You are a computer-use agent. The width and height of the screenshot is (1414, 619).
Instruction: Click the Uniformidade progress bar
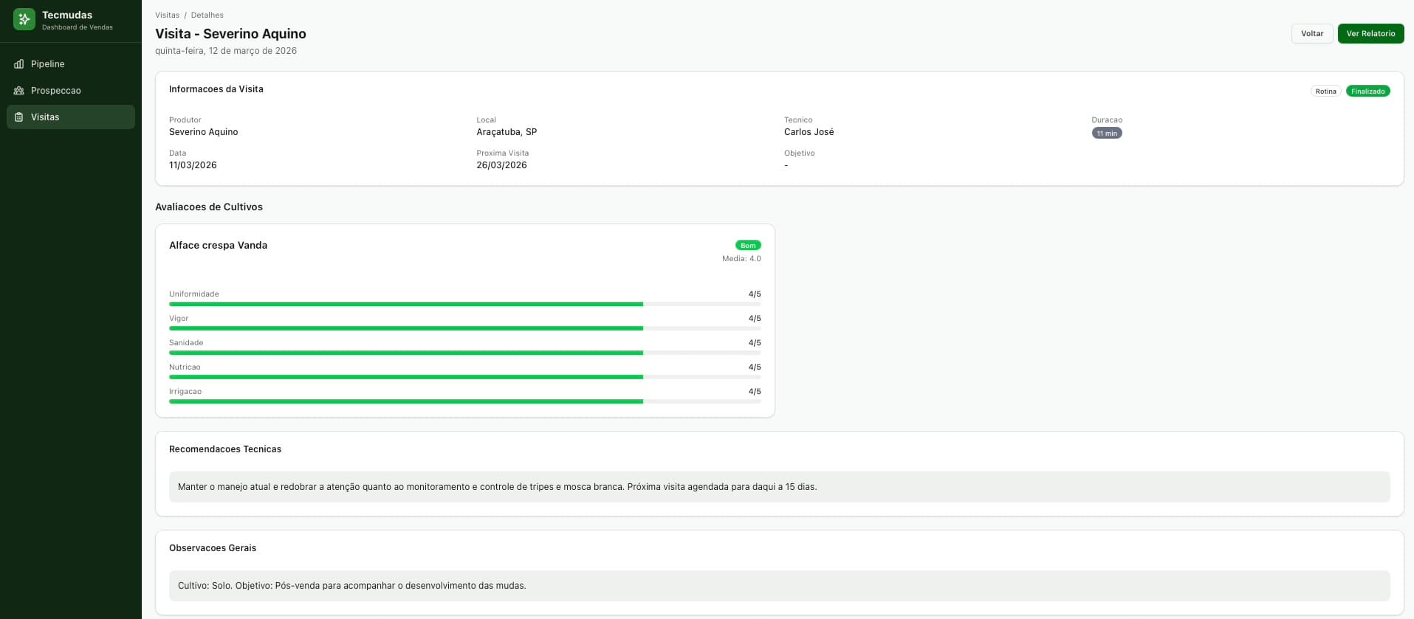click(465, 304)
